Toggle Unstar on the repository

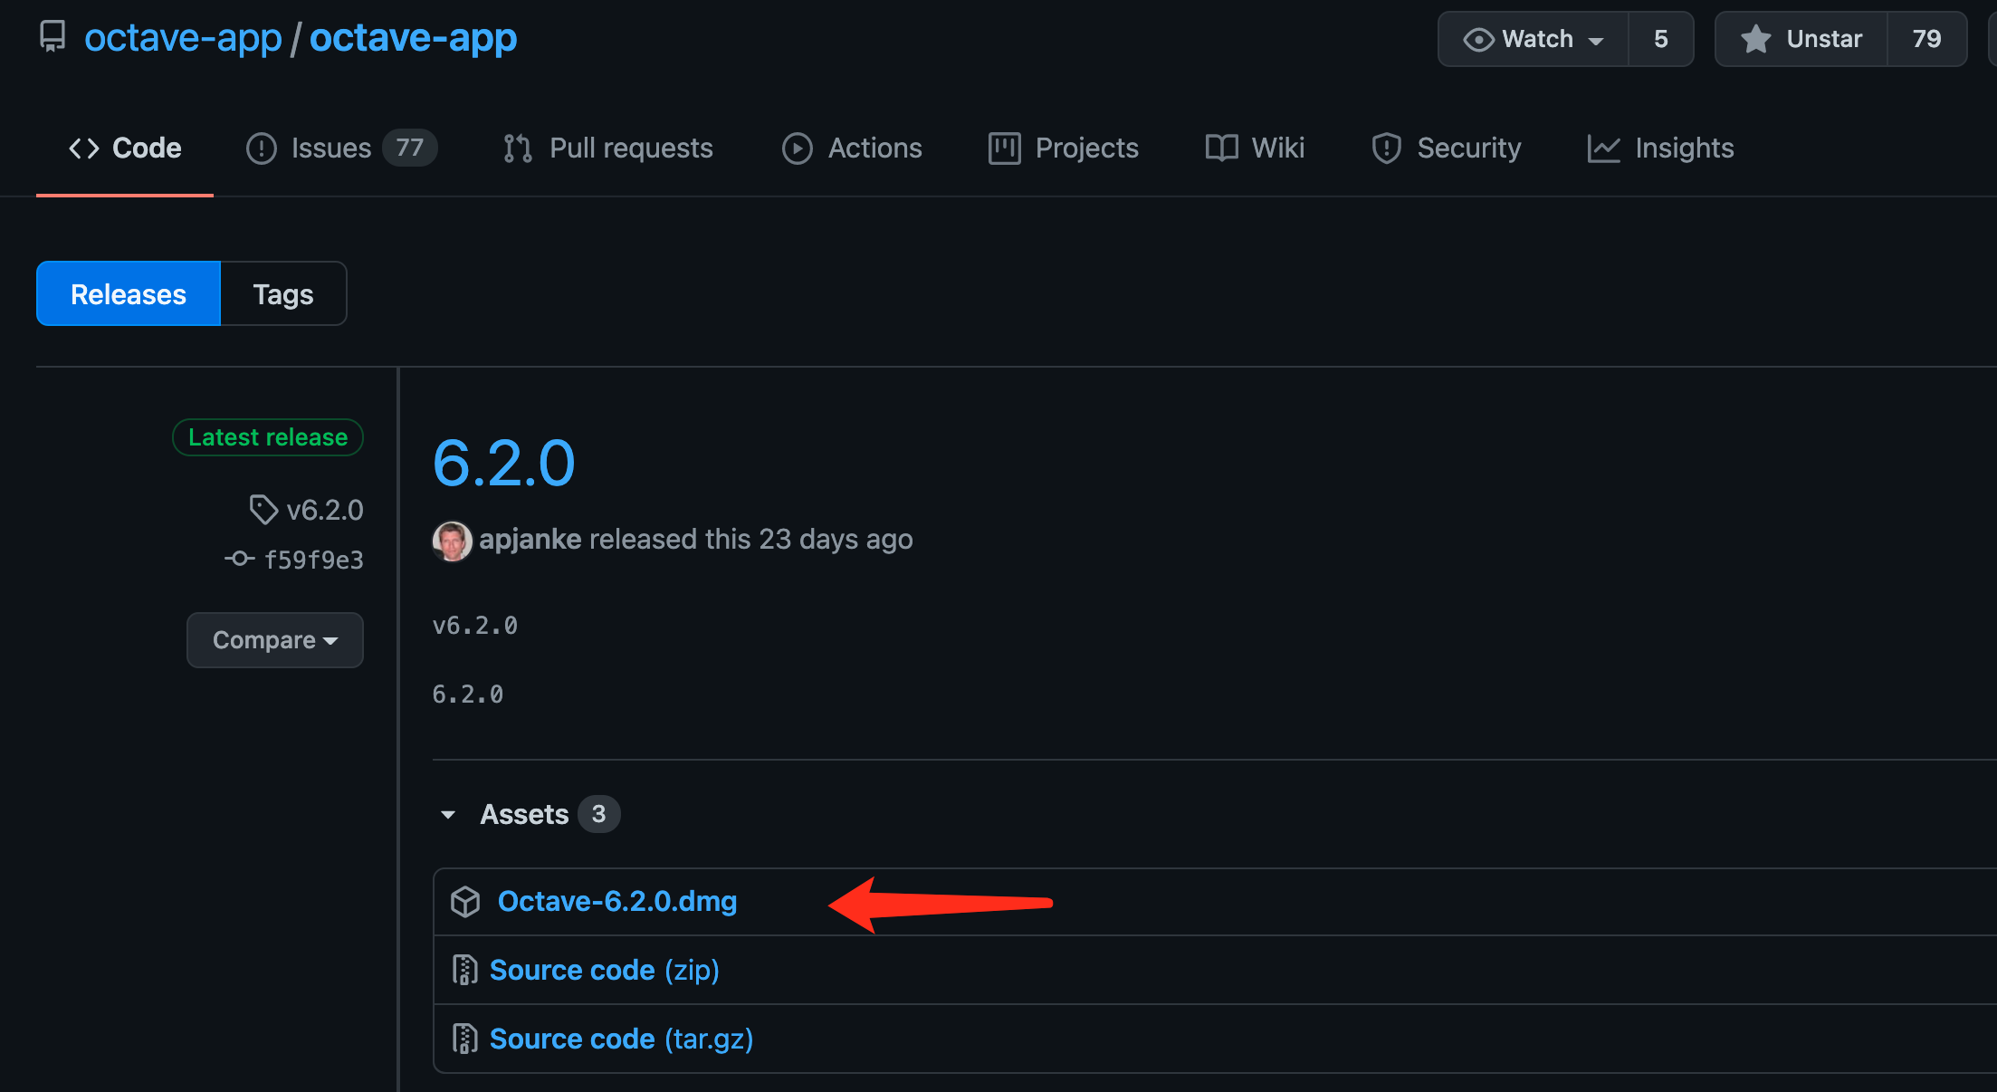click(x=1801, y=39)
